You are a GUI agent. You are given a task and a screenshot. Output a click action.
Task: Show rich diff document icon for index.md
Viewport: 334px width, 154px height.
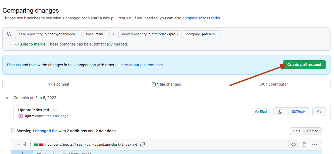(305, 145)
